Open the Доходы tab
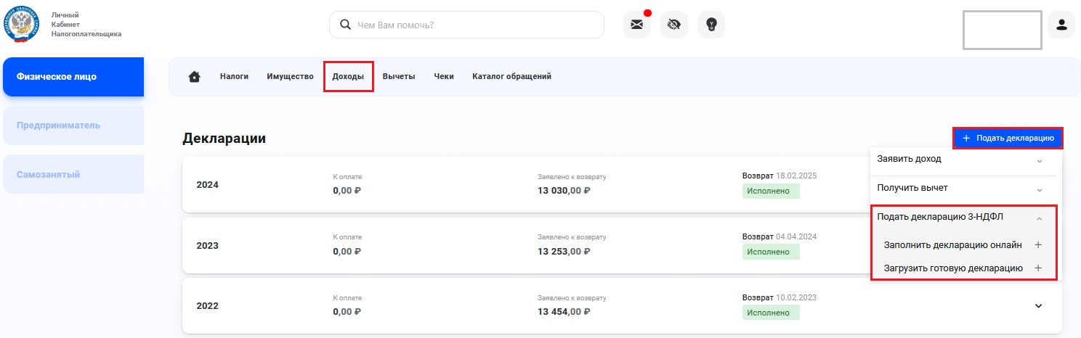 (348, 77)
